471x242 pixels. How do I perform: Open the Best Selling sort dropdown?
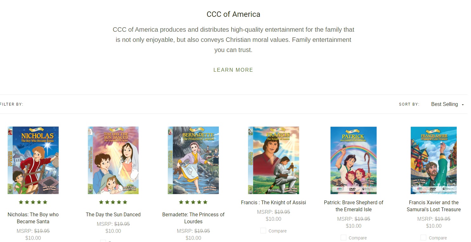tap(444, 104)
